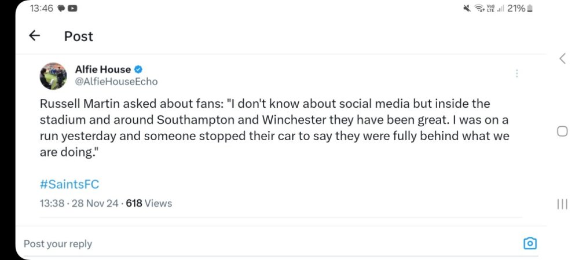
Task: Tap the YouTube notification icon in status bar
Action: coord(72,9)
